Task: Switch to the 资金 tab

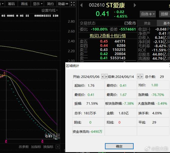Action: 147,23
